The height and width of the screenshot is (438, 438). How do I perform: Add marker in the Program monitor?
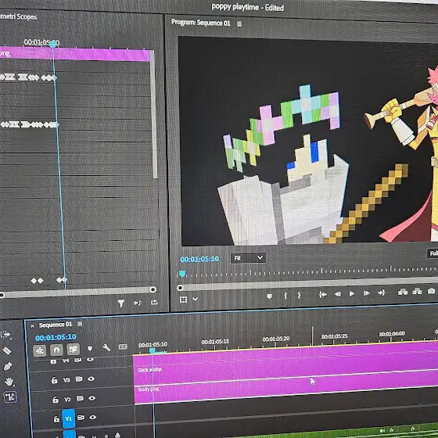click(269, 296)
